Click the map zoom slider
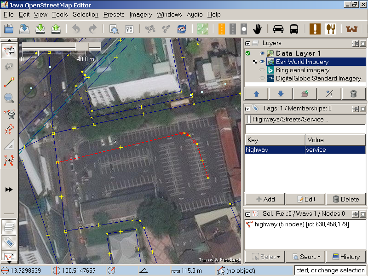 point(83,46)
